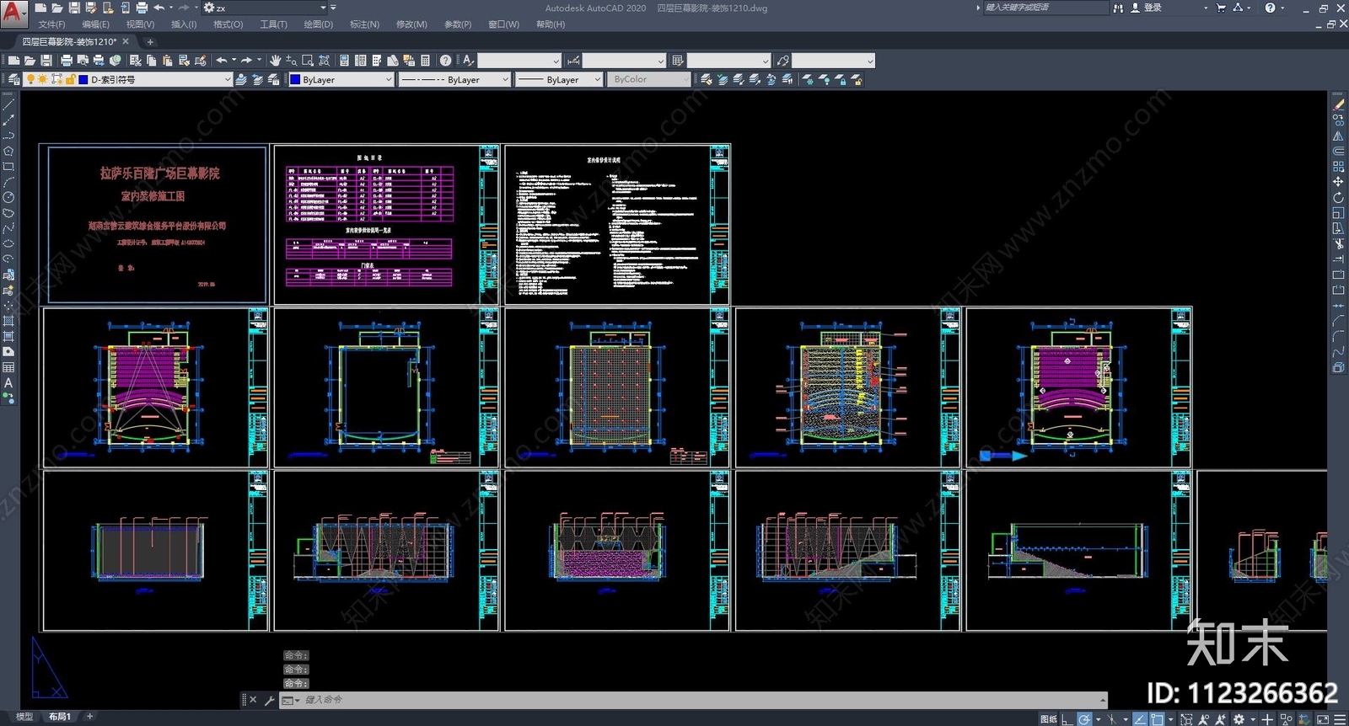Click the ByColor plot style box

tap(648, 79)
